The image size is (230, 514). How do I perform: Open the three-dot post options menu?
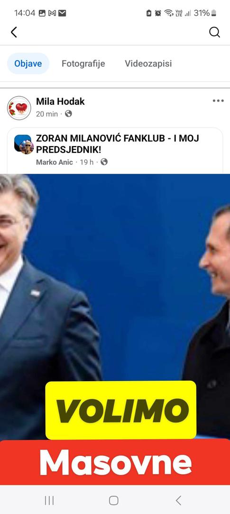tap(218, 100)
